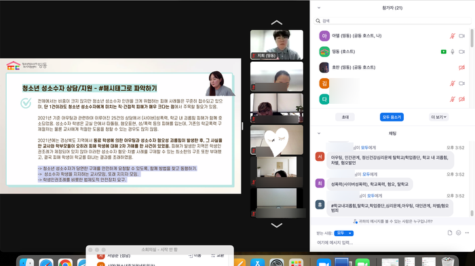Click the 초대 invite button
This screenshot has height=266, width=475.
[345, 117]
